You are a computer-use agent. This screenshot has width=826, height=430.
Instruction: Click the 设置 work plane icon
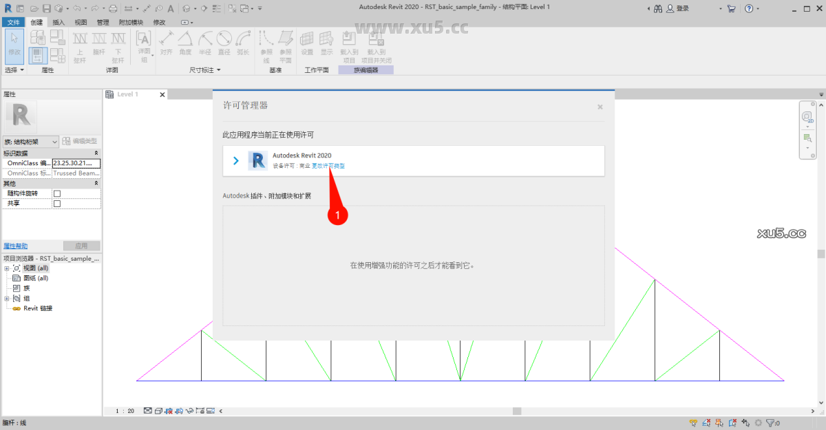click(308, 47)
